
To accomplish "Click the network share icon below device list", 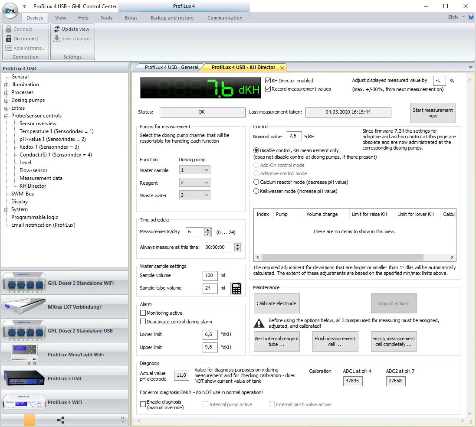I will pyautogui.click(x=61, y=420).
